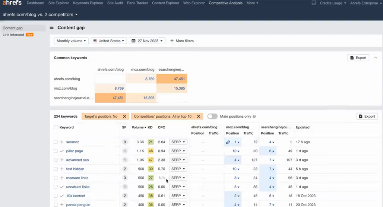The width and height of the screenshot is (383, 207).
Task: Go to Dashboard in top navigation
Action: [35, 3]
